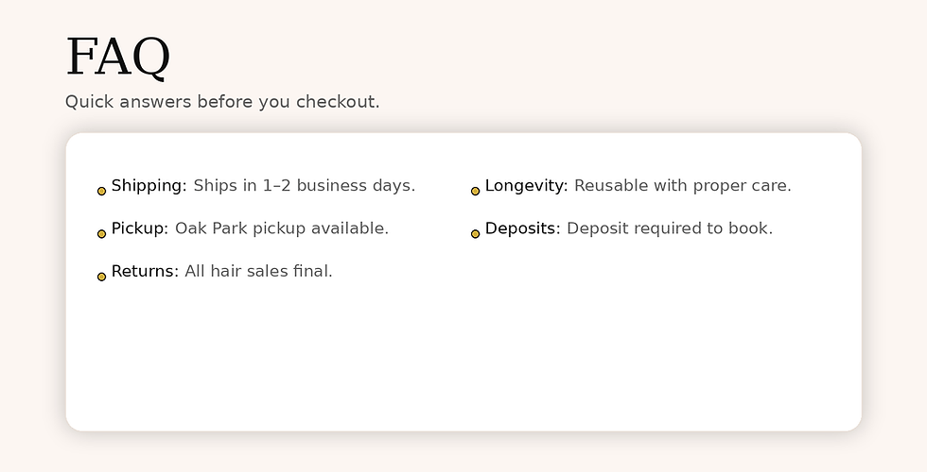
Task: Select the Longevity label
Action: pyautogui.click(x=526, y=186)
